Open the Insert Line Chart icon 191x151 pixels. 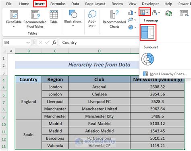(x=131, y=20)
